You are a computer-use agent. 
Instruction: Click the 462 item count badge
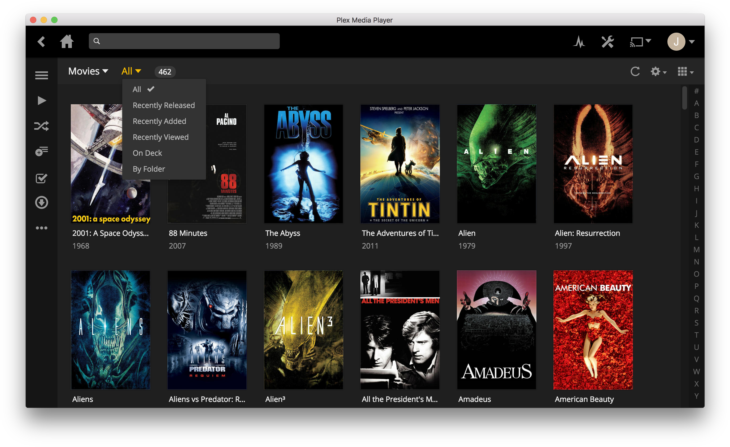165,72
